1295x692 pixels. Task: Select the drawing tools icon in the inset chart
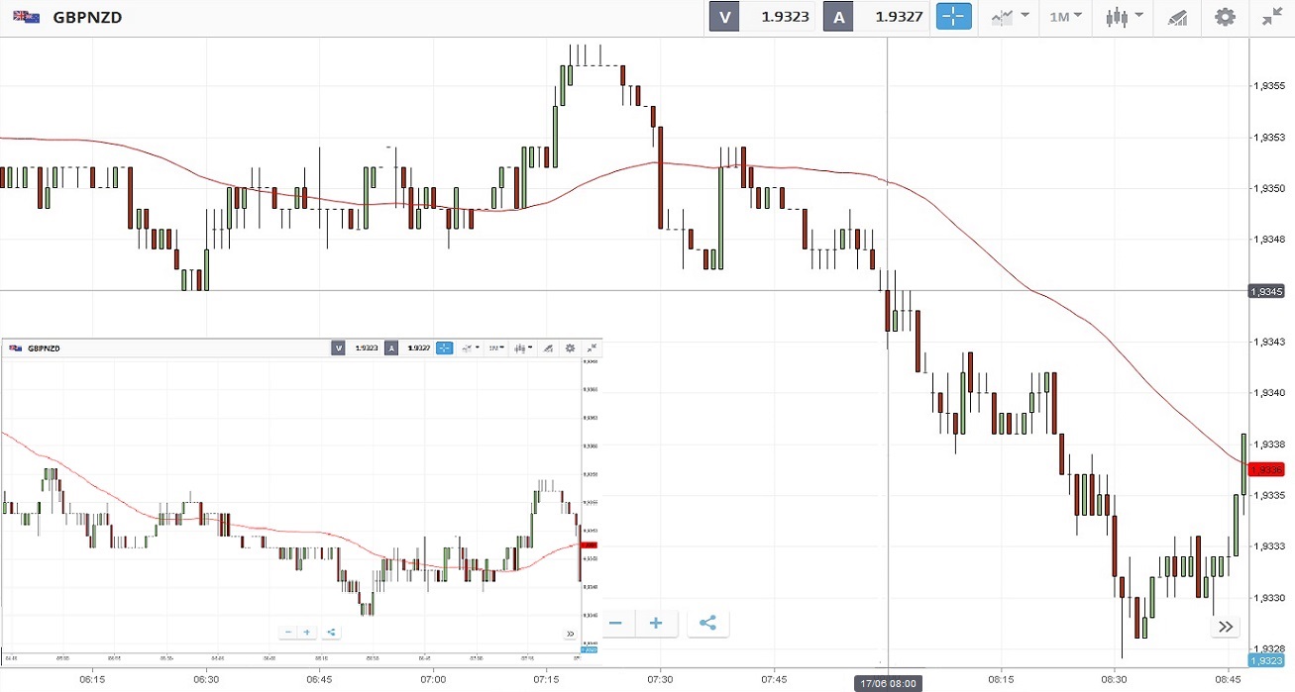tap(547, 348)
